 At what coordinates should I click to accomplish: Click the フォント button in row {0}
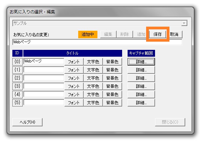pos(74,62)
